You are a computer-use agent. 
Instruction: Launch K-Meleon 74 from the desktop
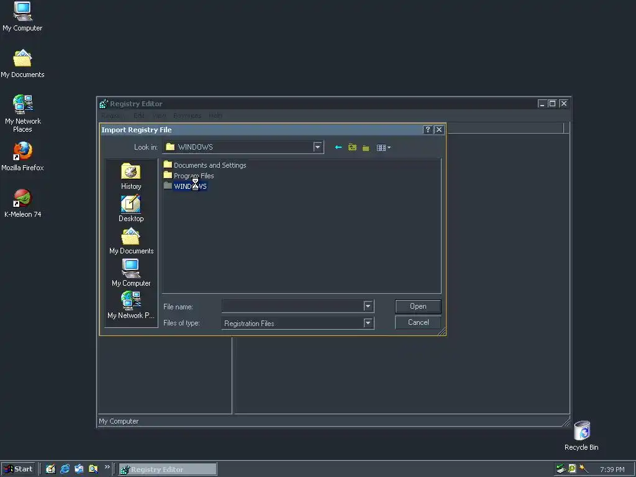click(x=23, y=204)
